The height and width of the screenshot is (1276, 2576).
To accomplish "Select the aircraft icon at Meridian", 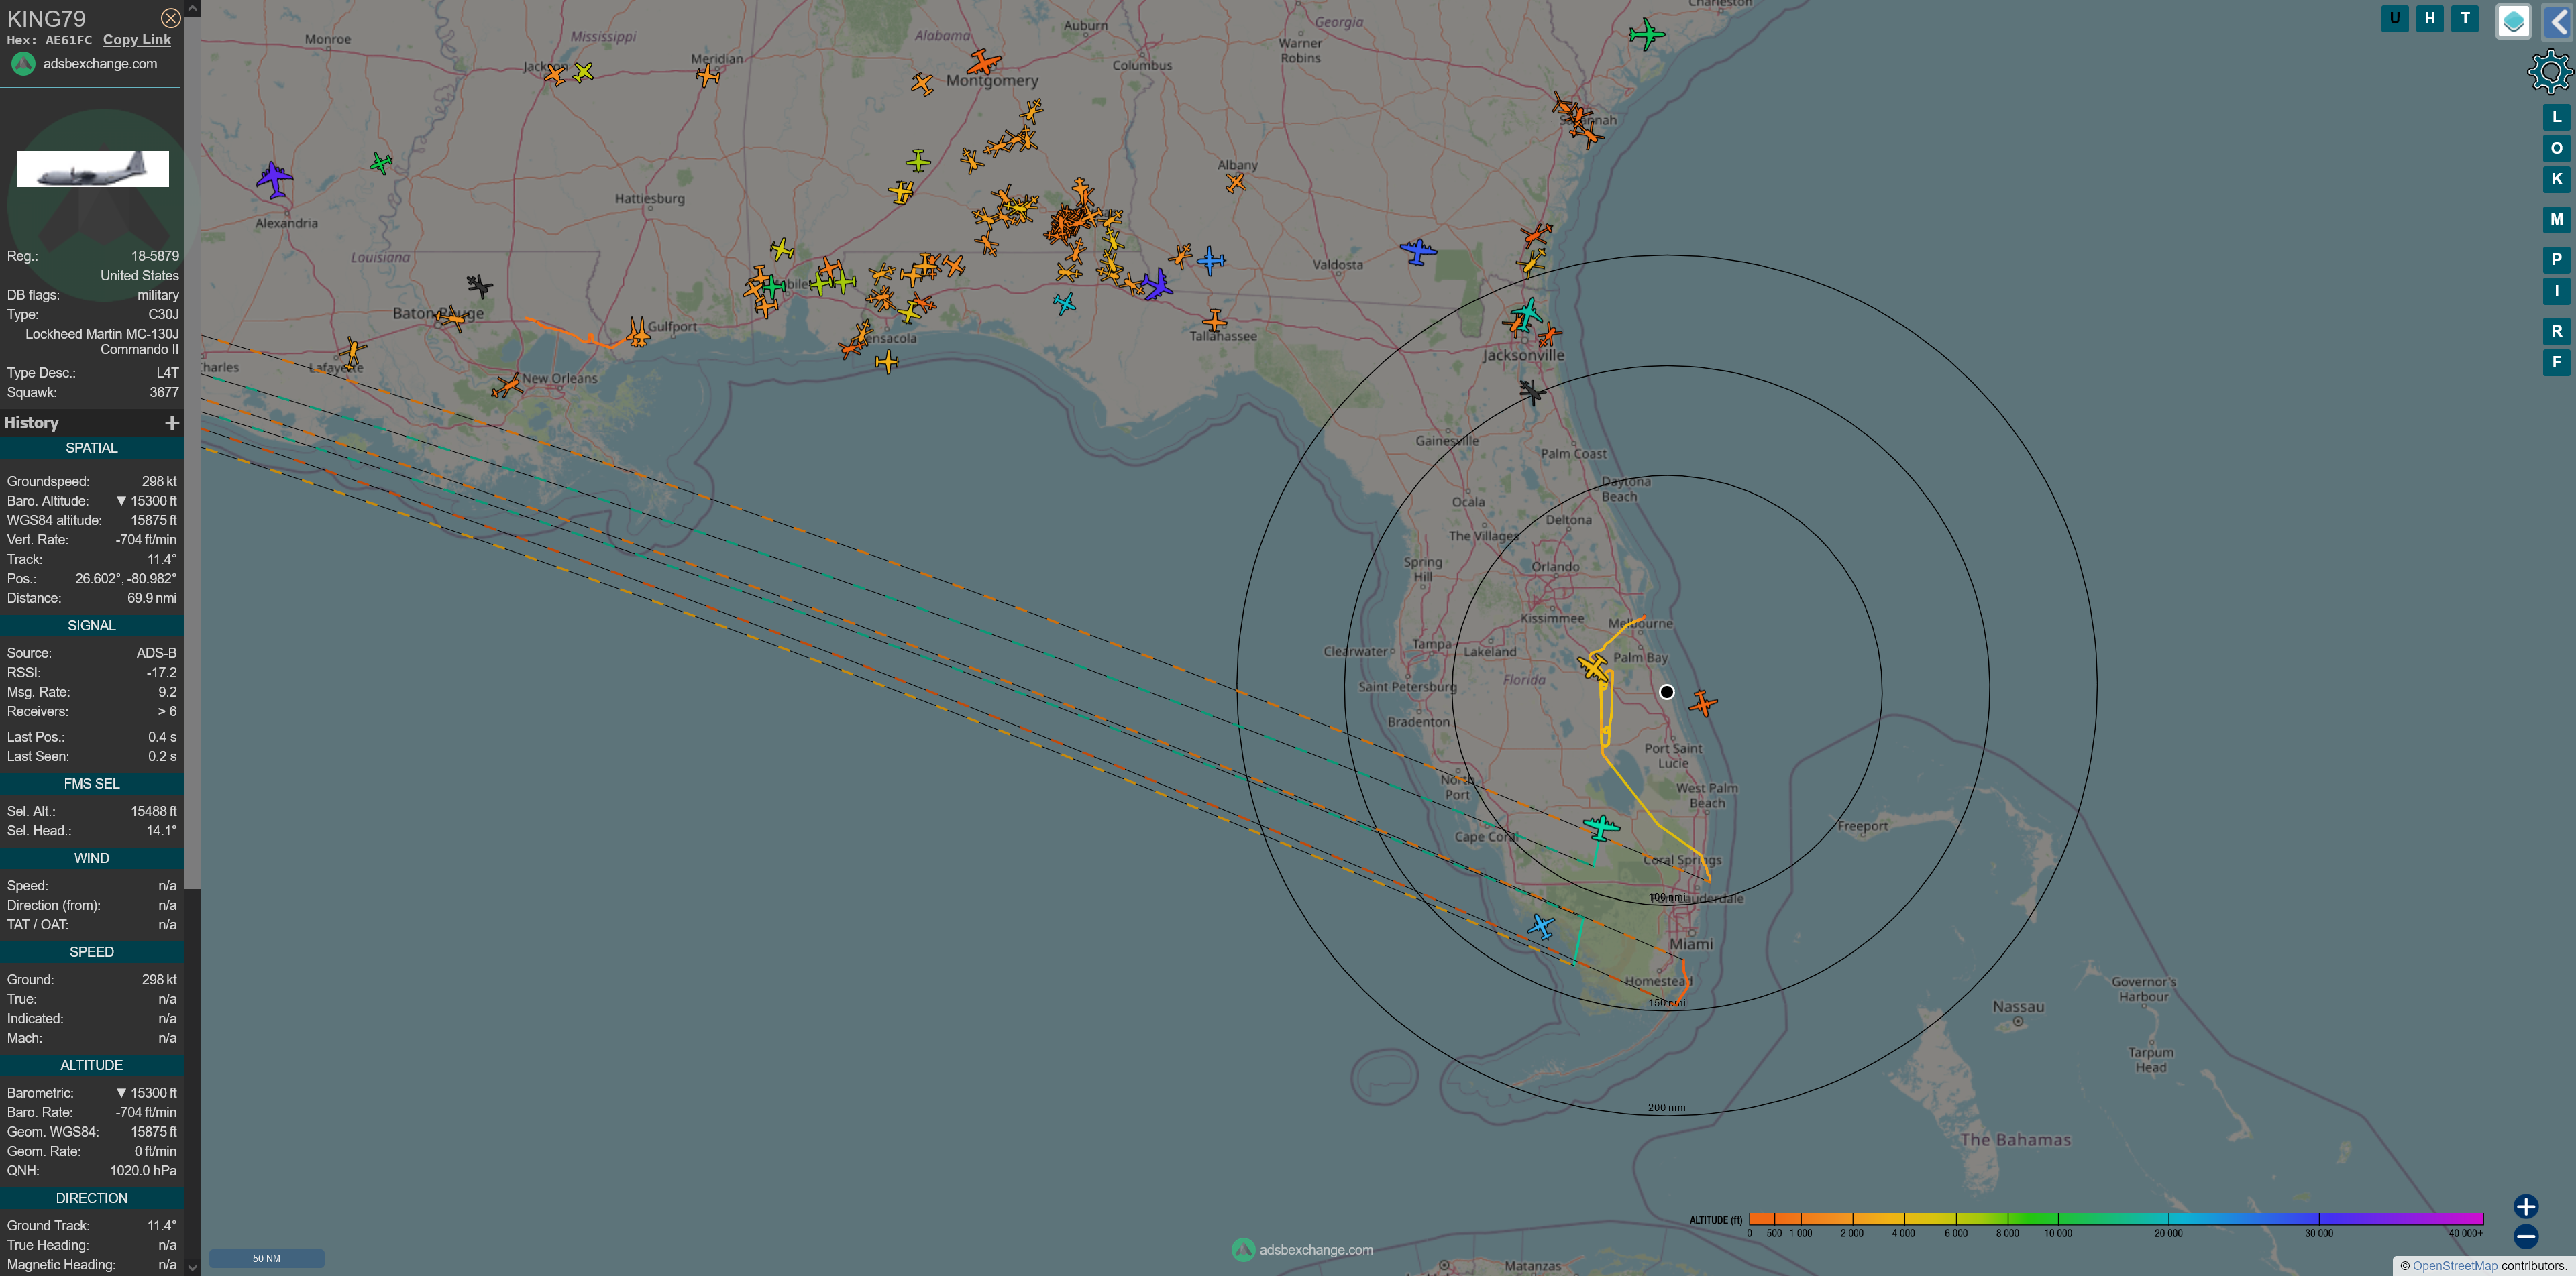I will coord(708,75).
